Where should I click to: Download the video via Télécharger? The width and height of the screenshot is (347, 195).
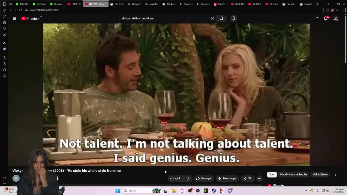click(227, 178)
